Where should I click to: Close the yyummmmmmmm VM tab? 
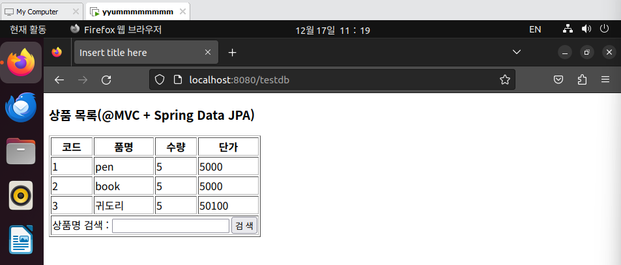182,12
